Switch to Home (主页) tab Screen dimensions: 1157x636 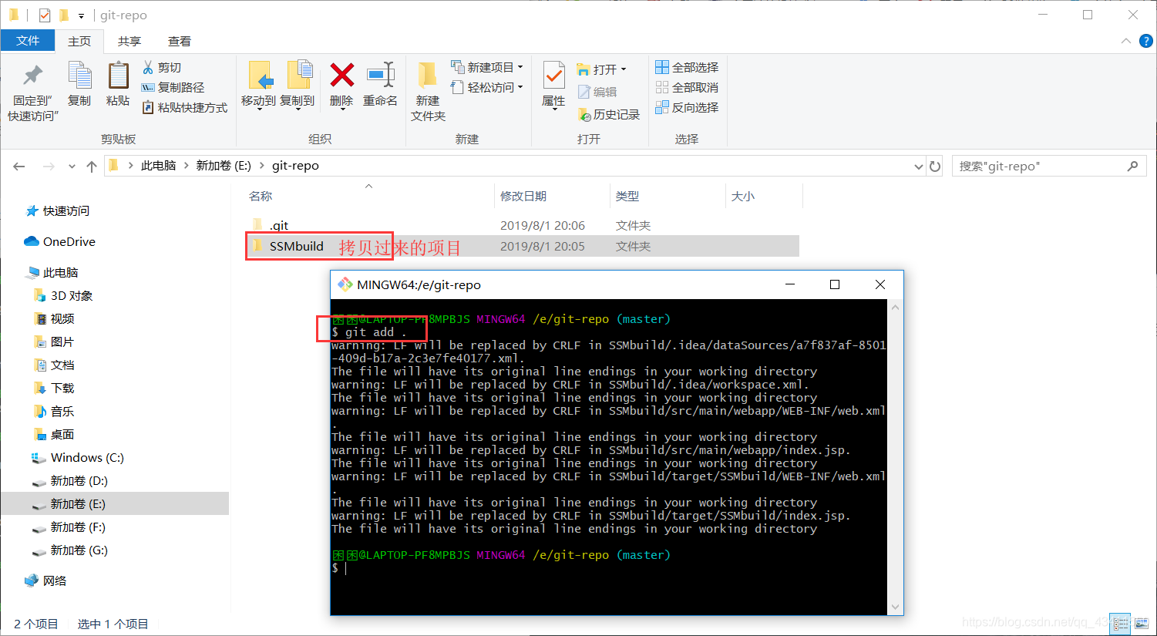(x=79, y=41)
